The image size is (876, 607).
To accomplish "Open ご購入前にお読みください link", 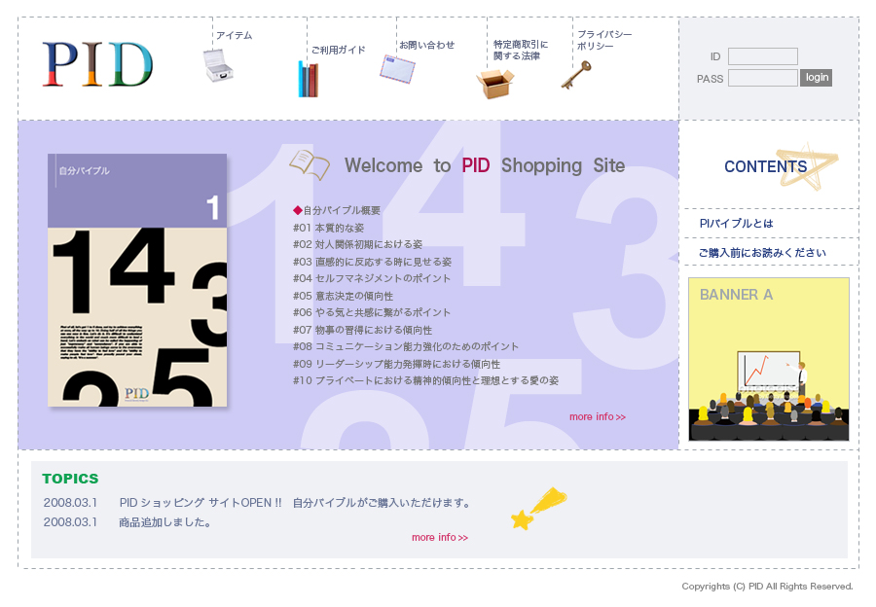I will click(761, 253).
